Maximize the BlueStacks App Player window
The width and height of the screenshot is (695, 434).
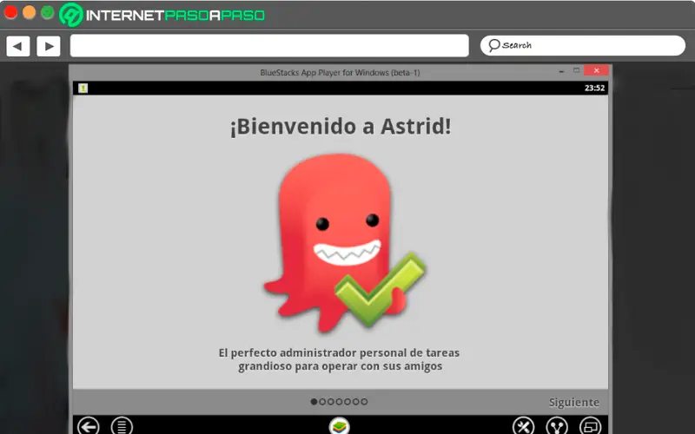(576, 70)
